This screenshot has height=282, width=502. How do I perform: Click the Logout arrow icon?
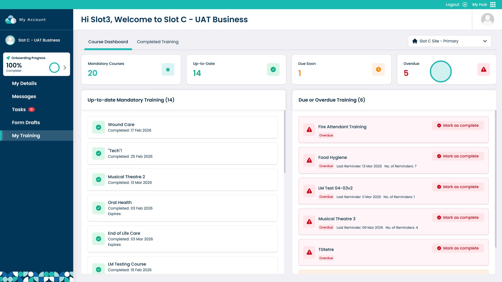click(x=465, y=4)
